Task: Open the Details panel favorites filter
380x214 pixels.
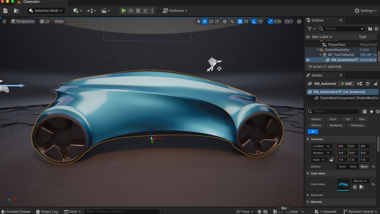Action: click(371, 111)
